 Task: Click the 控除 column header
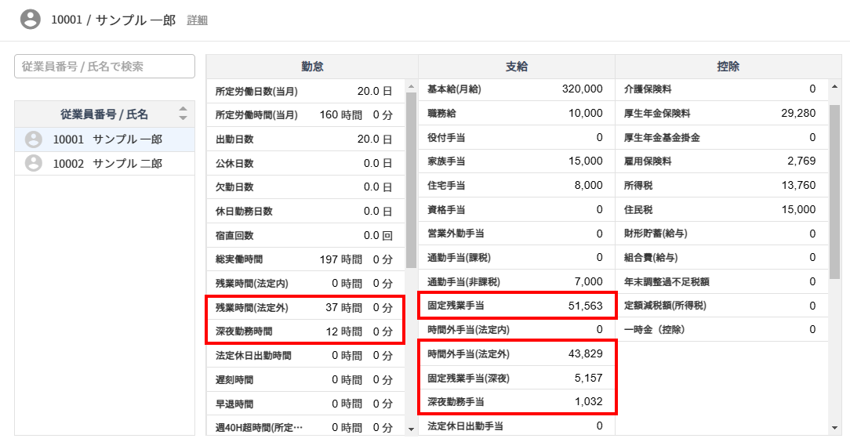pos(728,66)
